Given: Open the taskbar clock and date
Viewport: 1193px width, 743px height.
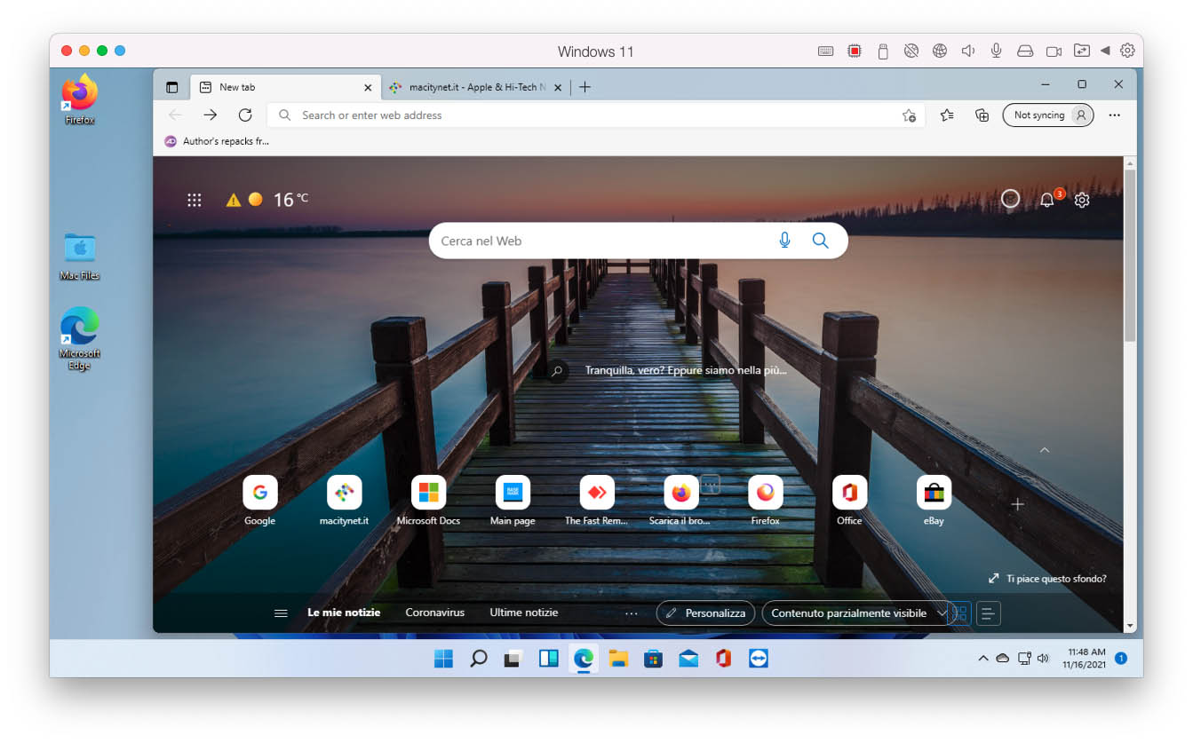Looking at the screenshot, I should pyautogui.click(x=1086, y=659).
